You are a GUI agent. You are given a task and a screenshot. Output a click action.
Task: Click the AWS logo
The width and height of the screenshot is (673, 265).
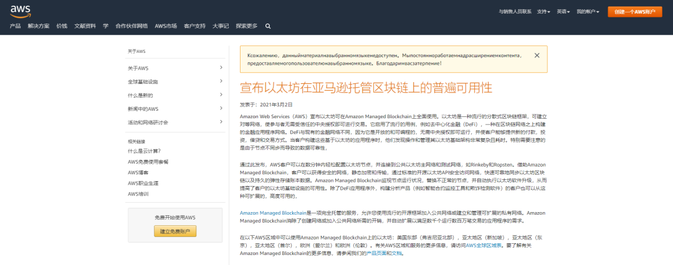pyautogui.click(x=20, y=11)
